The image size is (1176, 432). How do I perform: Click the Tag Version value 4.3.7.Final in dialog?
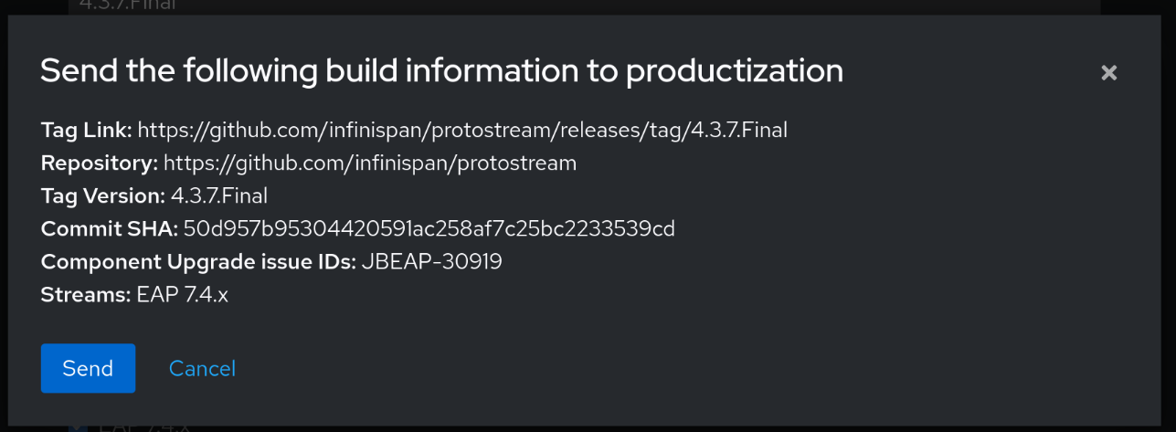pos(218,195)
